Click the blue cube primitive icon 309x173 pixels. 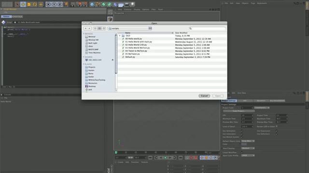click(x=92, y=4)
